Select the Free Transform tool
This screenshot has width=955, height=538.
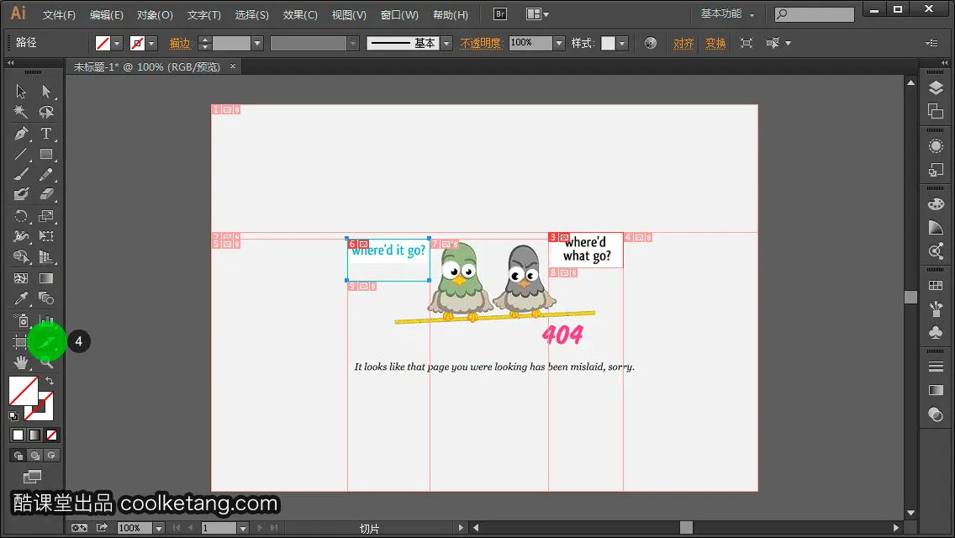(x=46, y=235)
